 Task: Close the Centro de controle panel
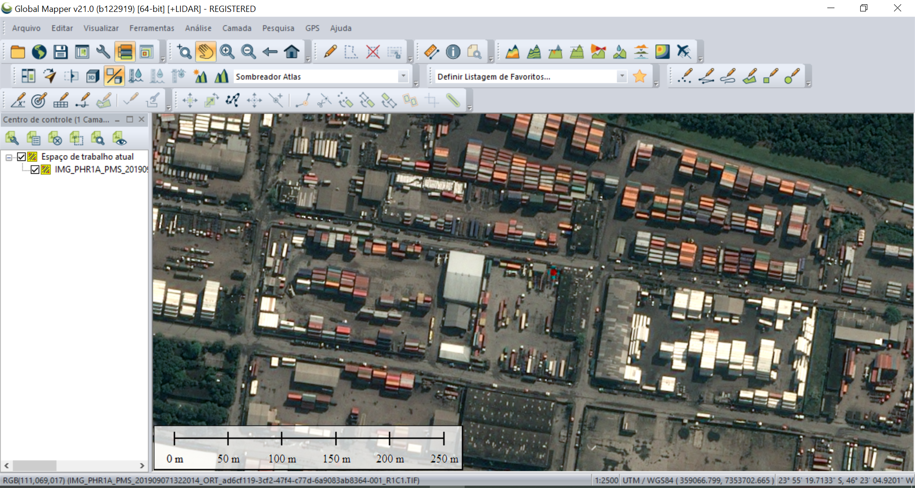(142, 120)
